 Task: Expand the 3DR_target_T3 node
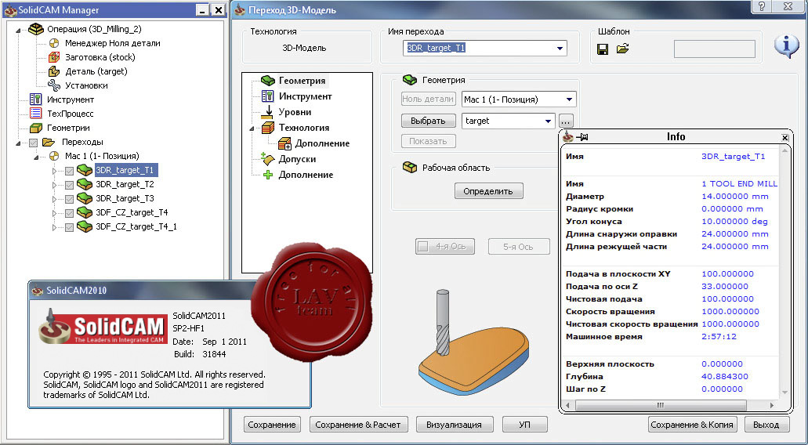point(55,199)
